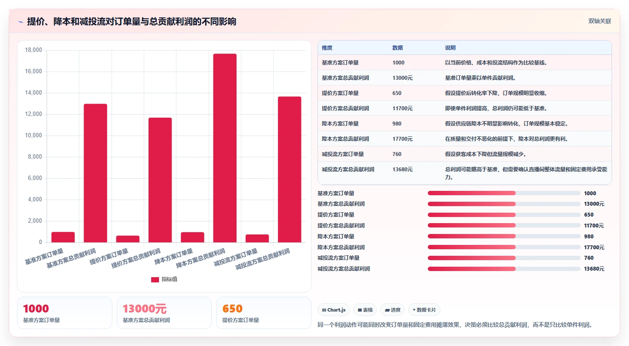Viewport: 629px width, 346px height.
Task: Click the short 基准方案订单量 bar in the chart
Action: pos(63,237)
